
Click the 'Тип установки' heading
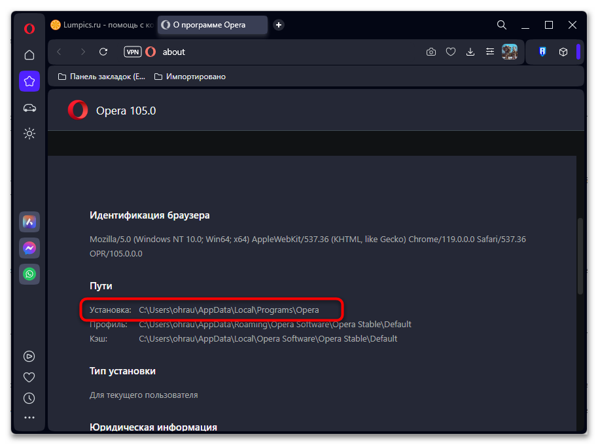point(122,371)
